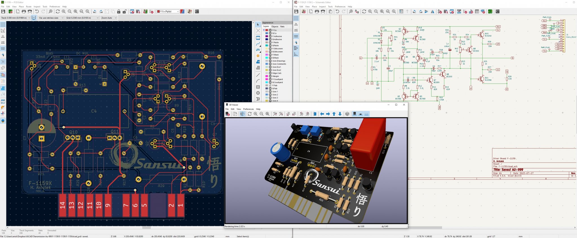Zoom in on the Schematic Editor
Image resolution: width=577 pixels, height=238 pixels.
pyautogui.click(x=370, y=12)
